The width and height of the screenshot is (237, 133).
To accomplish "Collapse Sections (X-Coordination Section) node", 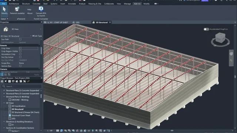I will tap(4, 128).
